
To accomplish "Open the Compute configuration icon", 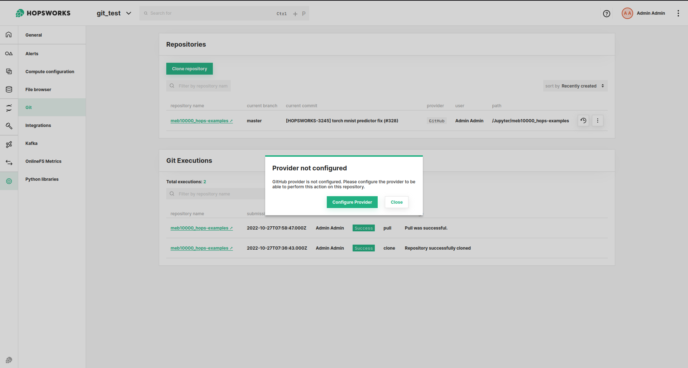I will pyautogui.click(x=9, y=71).
